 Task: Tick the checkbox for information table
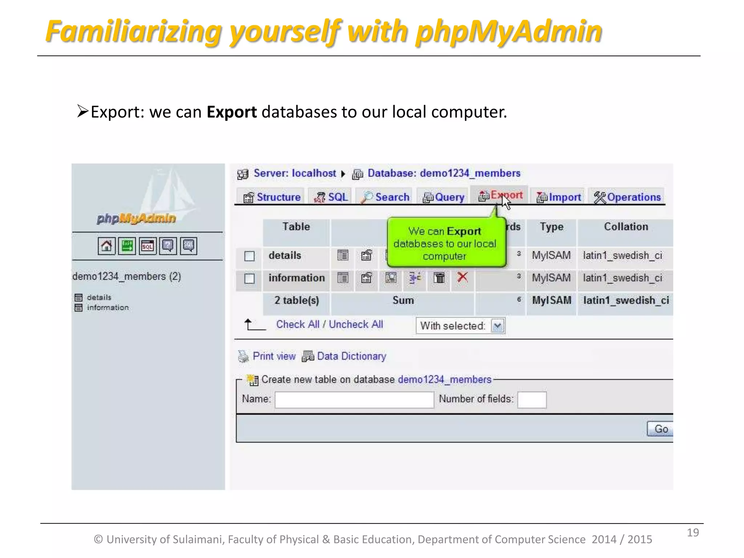tap(249, 279)
